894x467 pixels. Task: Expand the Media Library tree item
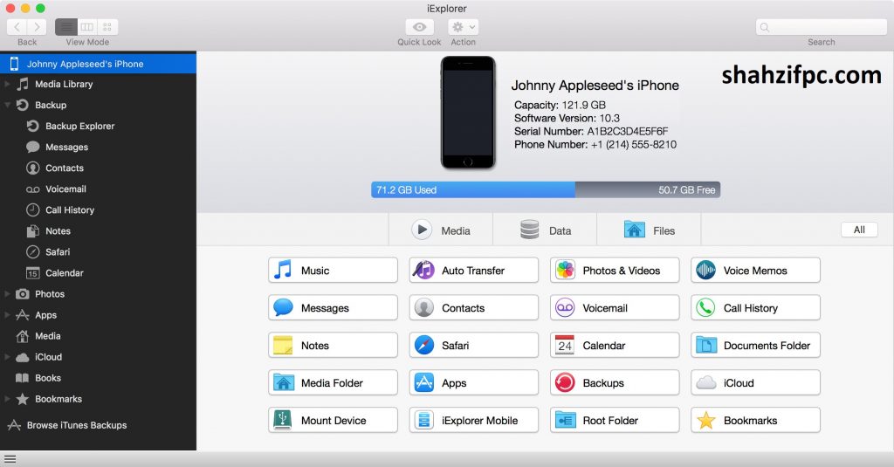point(8,85)
